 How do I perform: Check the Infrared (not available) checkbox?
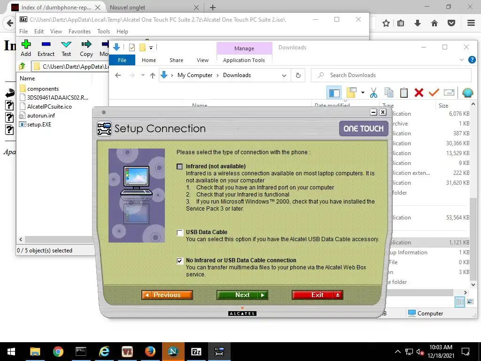click(180, 167)
